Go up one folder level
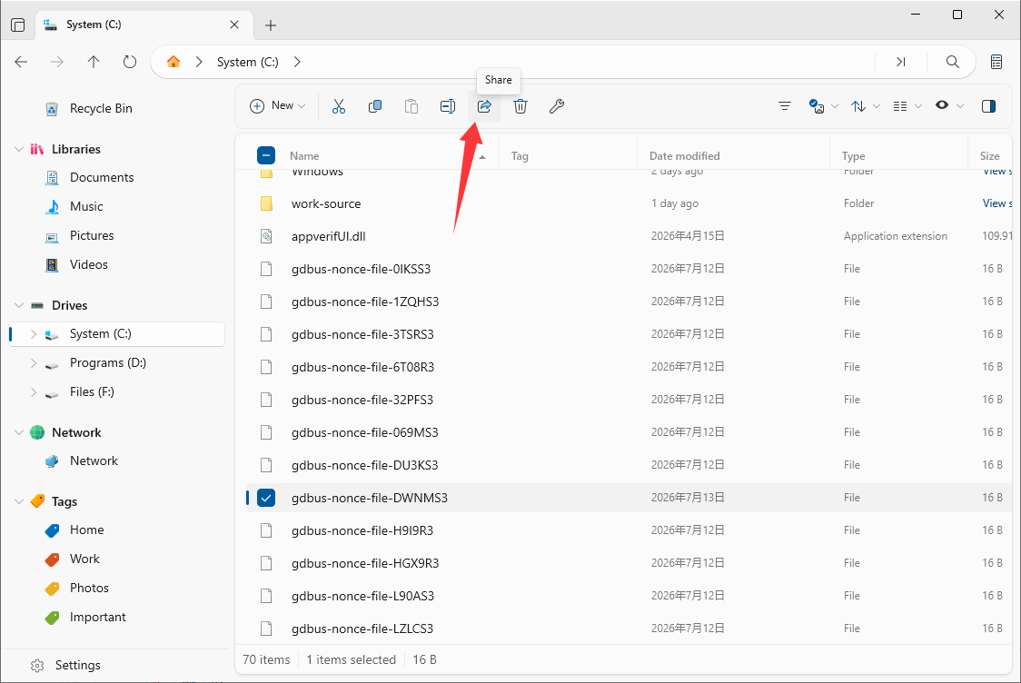1021x683 pixels. (94, 62)
